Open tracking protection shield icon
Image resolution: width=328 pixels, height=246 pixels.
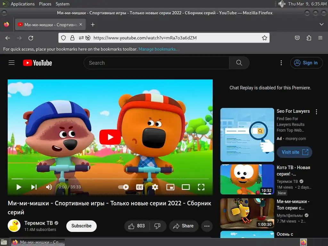coord(63,38)
